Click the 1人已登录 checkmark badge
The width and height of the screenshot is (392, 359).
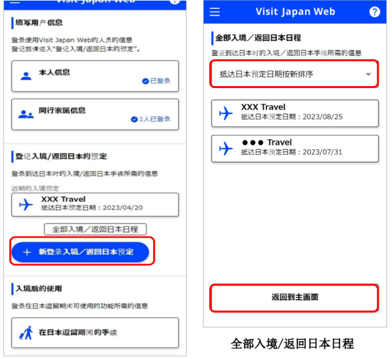point(150,119)
